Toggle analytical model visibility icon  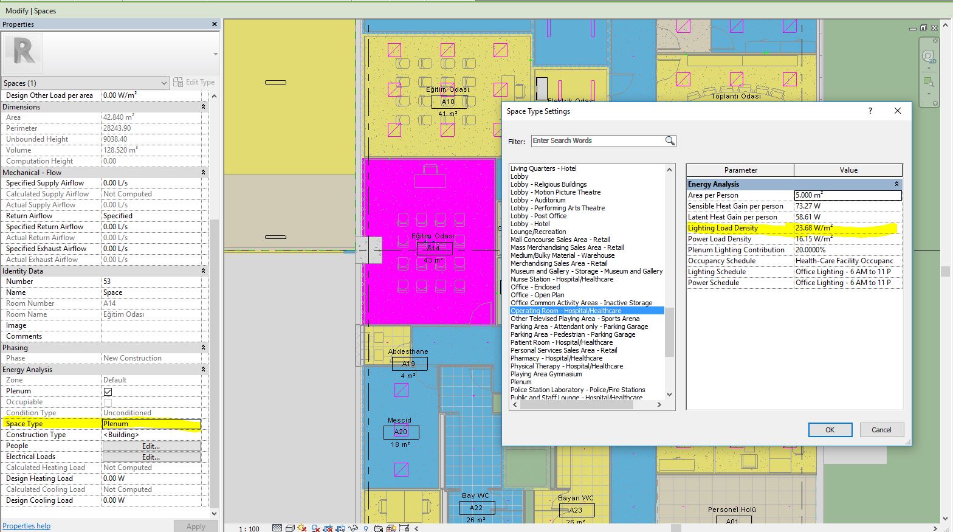pos(391,528)
